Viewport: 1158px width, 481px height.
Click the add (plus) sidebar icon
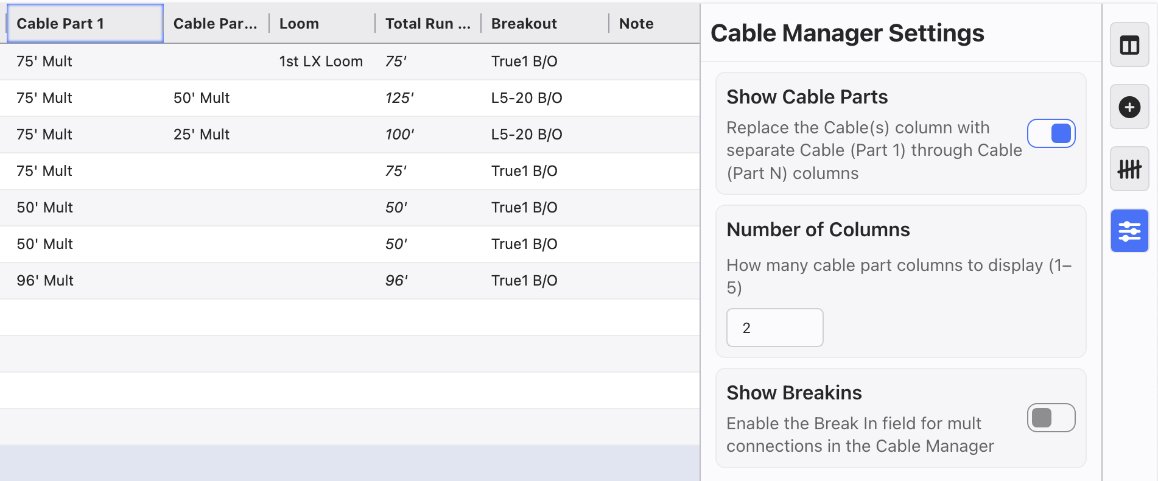click(x=1129, y=107)
